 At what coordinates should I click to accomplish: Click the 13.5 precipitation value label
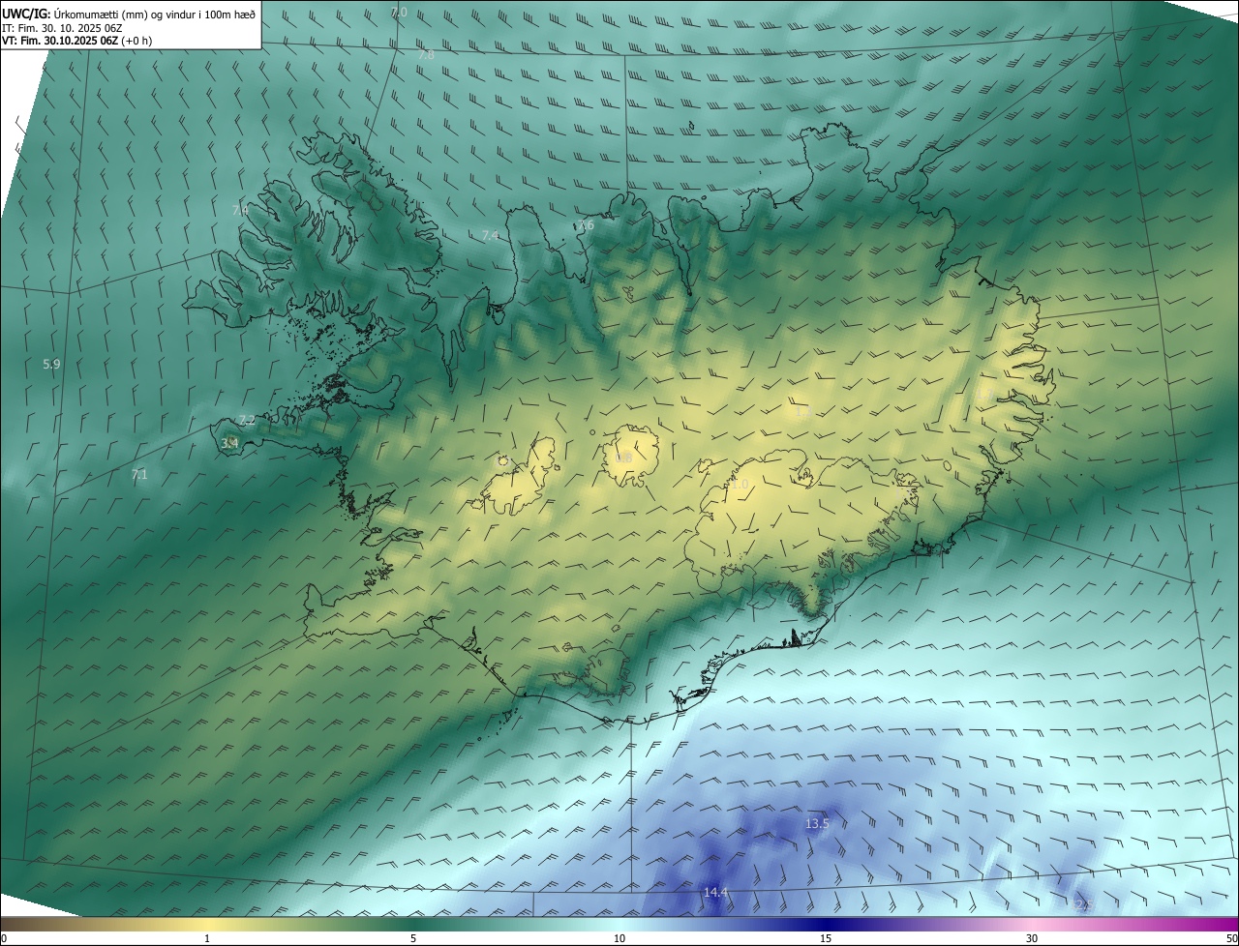(x=817, y=824)
